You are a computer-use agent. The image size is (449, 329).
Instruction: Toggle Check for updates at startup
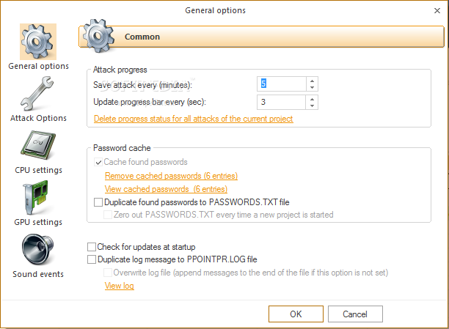tap(92, 247)
